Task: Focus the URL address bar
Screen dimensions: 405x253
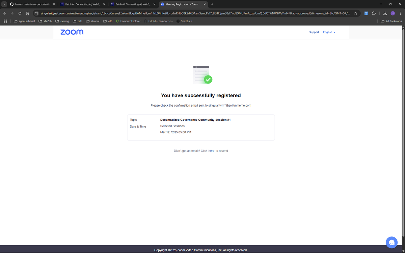Action: [x=194, y=13]
